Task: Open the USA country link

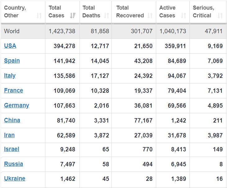Action: coord(10,46)
